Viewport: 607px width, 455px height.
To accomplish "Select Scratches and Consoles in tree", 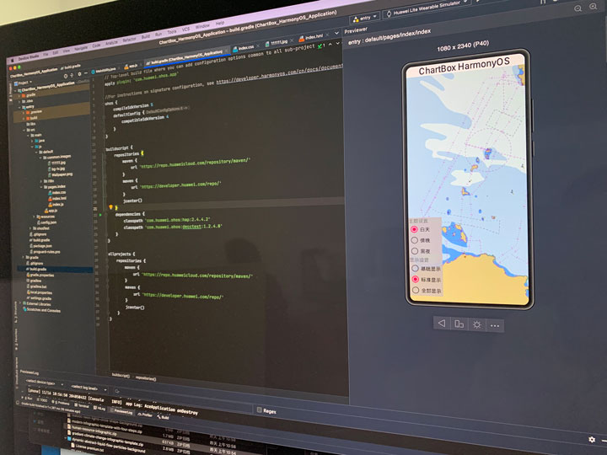I will (x=40, y=310).
